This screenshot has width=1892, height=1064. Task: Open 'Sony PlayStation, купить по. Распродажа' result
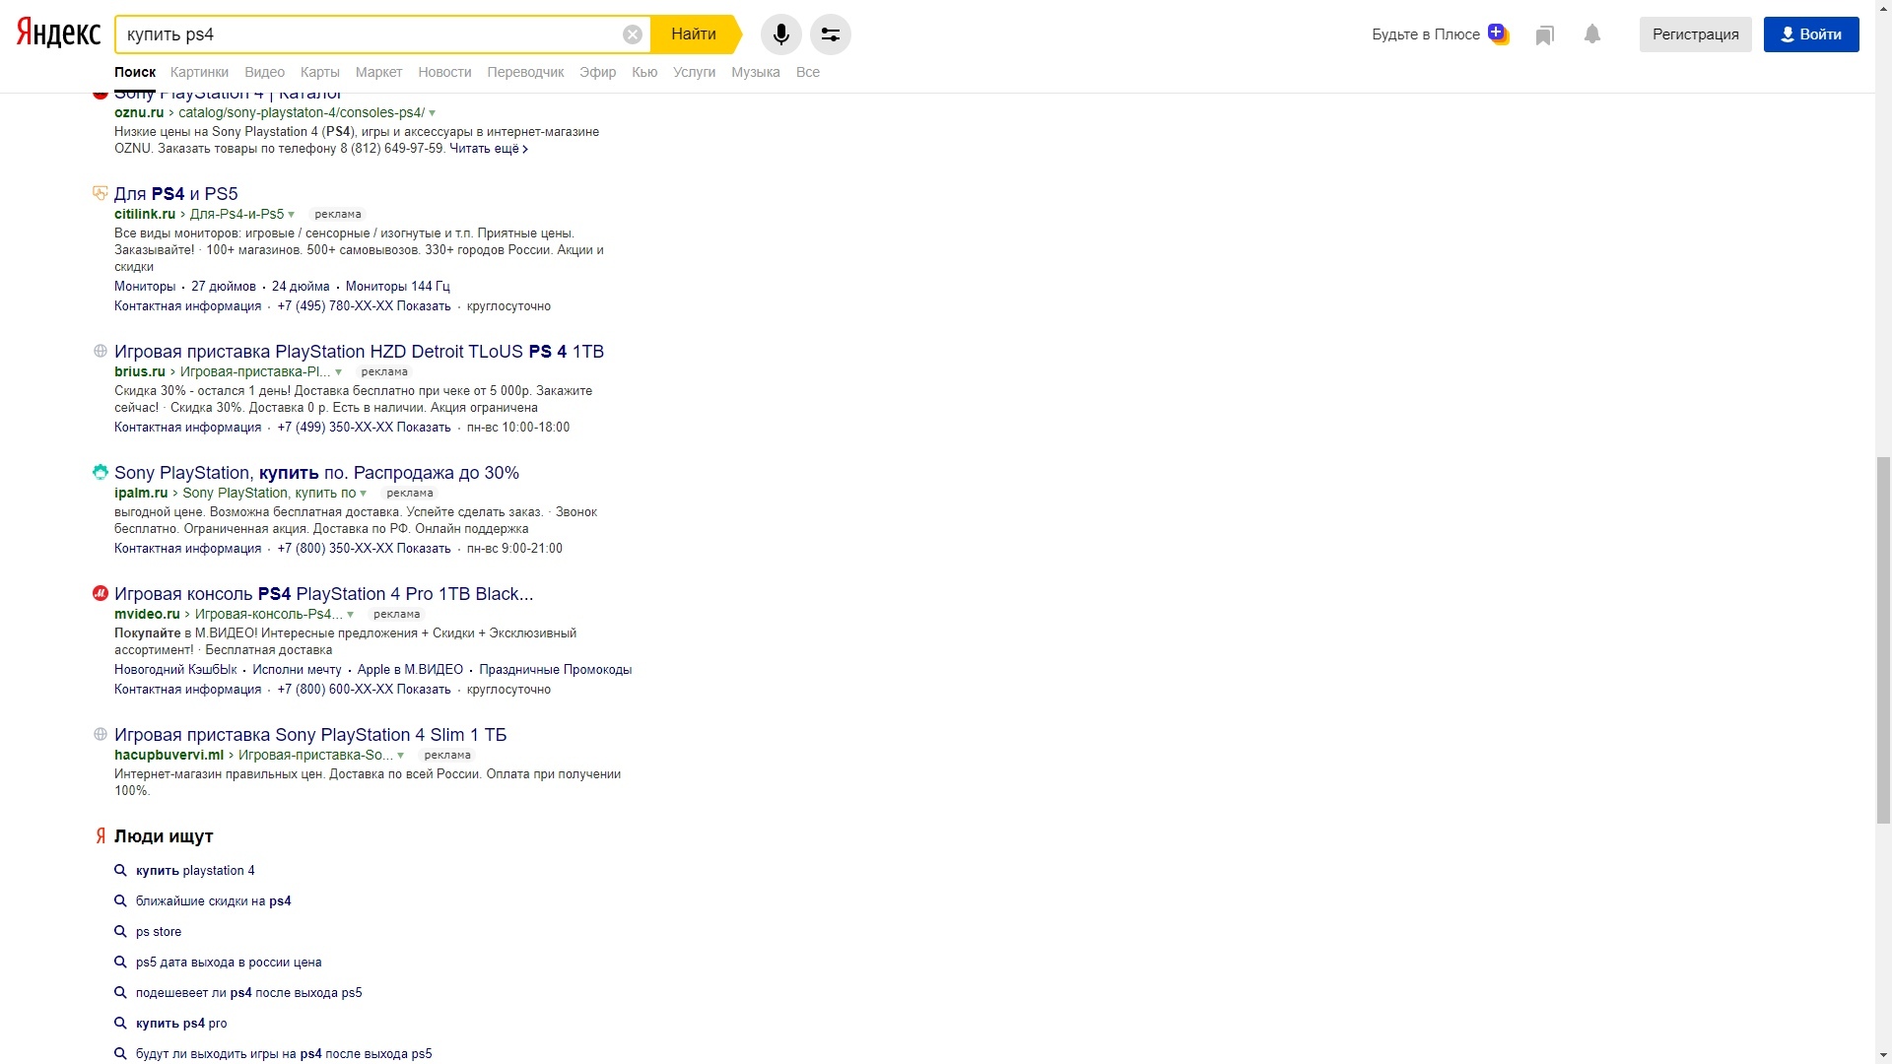(x=316, y=473)
